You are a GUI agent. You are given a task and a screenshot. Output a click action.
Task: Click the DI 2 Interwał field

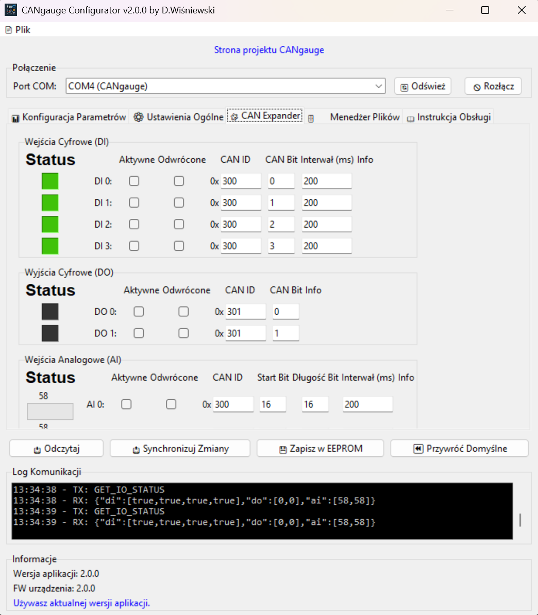coord(327,225)
